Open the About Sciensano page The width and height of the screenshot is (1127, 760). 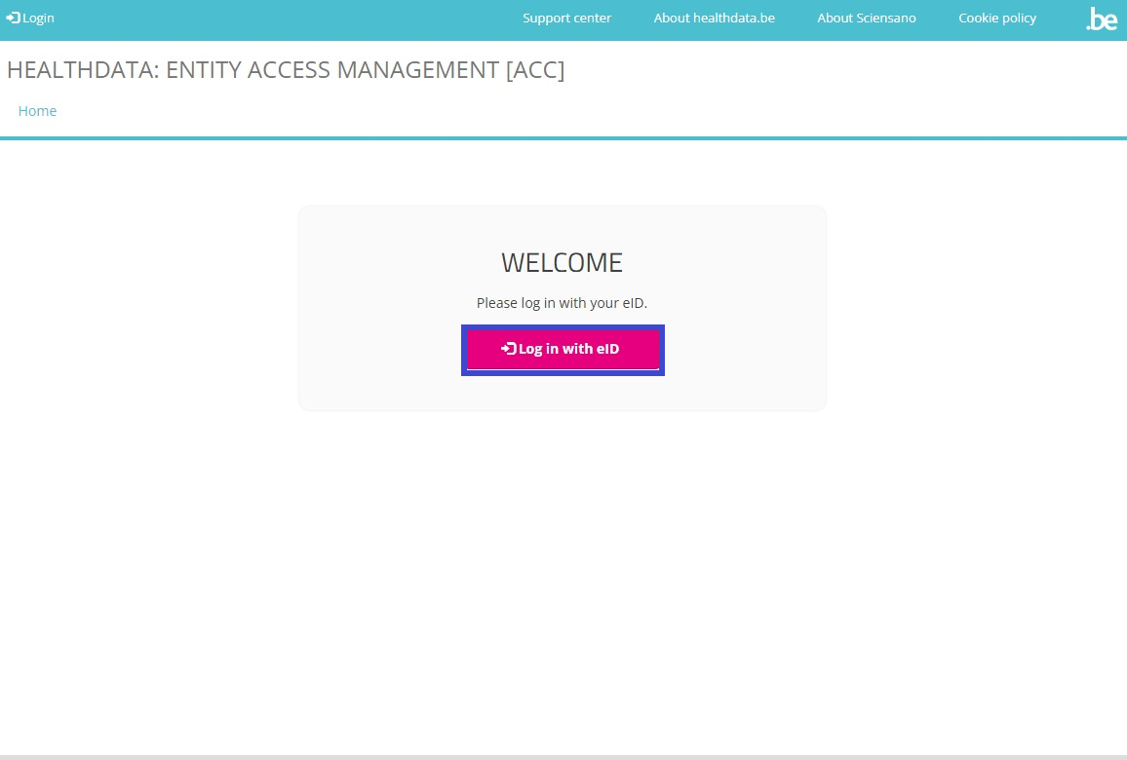point(866,18)
